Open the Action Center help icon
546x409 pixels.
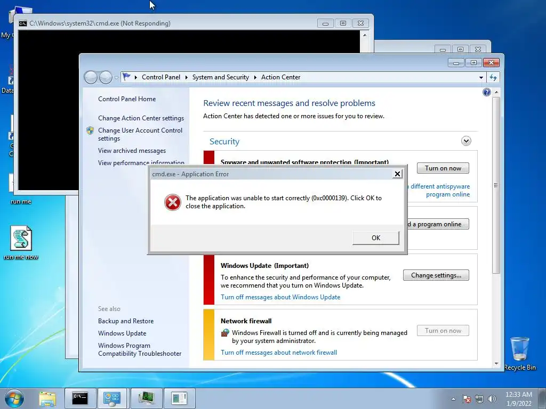[x=487, y=92]
